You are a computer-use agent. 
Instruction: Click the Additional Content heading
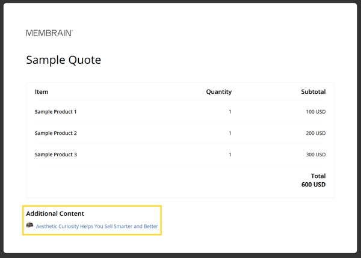pos(55,213)
